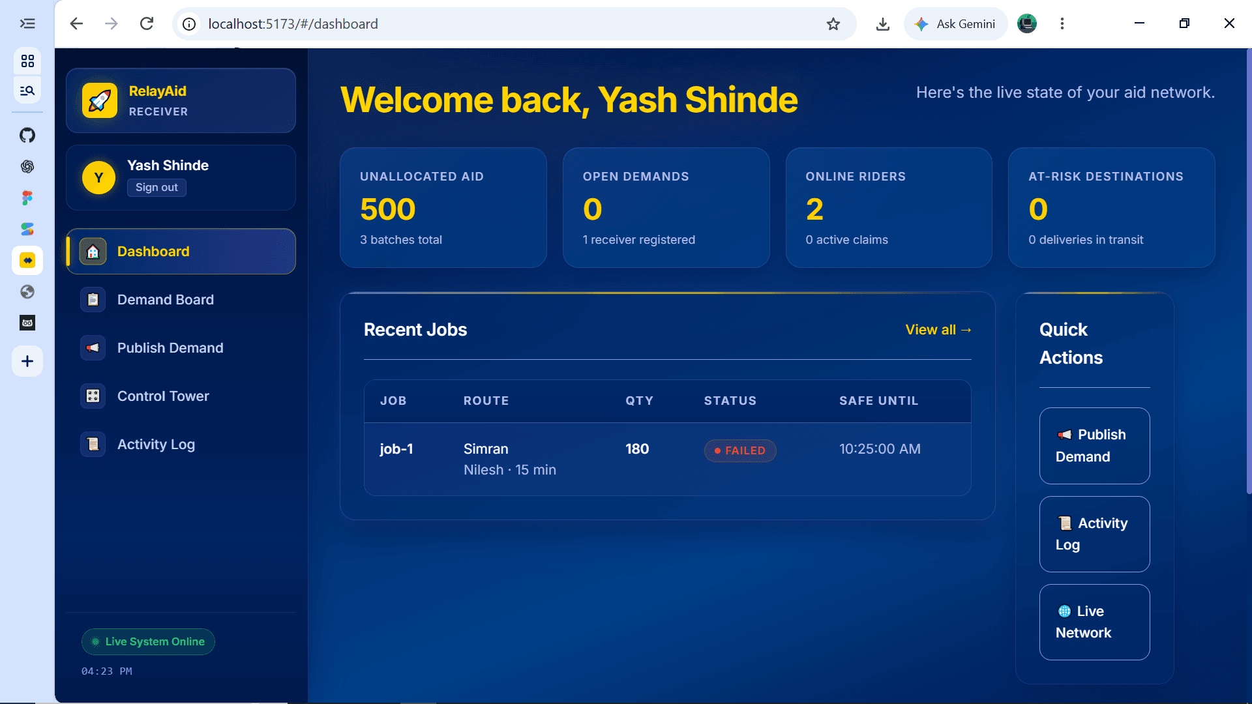
Task: Click the Ask Gemini button
Action: pos(956,24)
